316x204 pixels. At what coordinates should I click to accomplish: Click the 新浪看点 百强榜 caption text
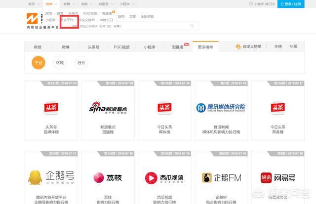pos(108,129)
